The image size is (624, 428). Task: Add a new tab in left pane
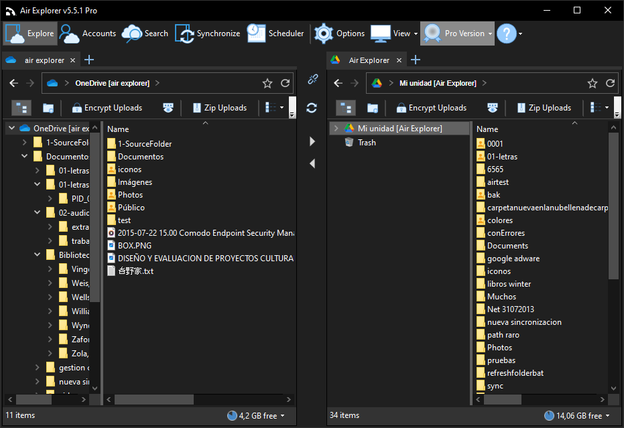pyautogui.click(x=89, y=60)
